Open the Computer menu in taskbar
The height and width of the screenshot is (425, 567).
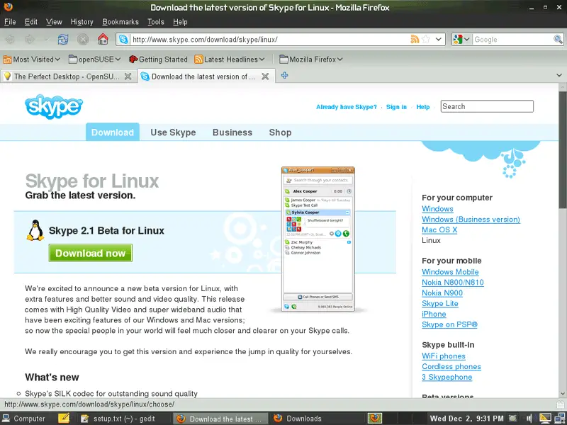click(24, 419)
